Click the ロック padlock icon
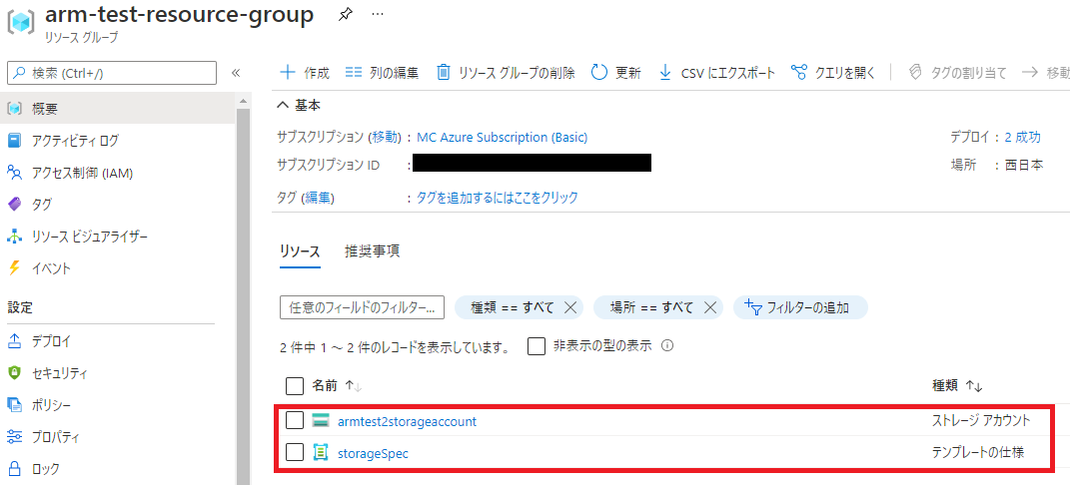The width and height of the screenshot is (1070, 485). click(15, 468)
